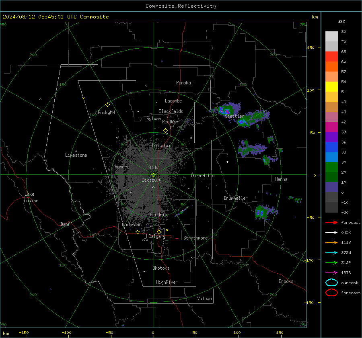
Task: Click the Olds city label
Action: pyautogui.click(x=153, y=168)
